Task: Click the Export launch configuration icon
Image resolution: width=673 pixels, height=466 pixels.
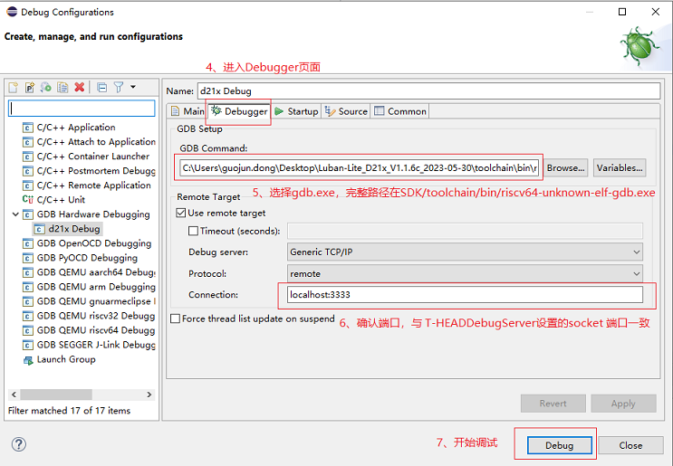Action: (46, 87)
